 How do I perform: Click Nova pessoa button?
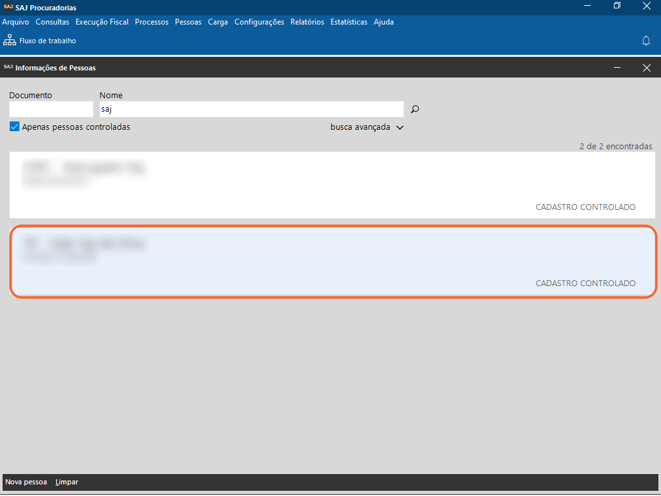coord(26,482)
